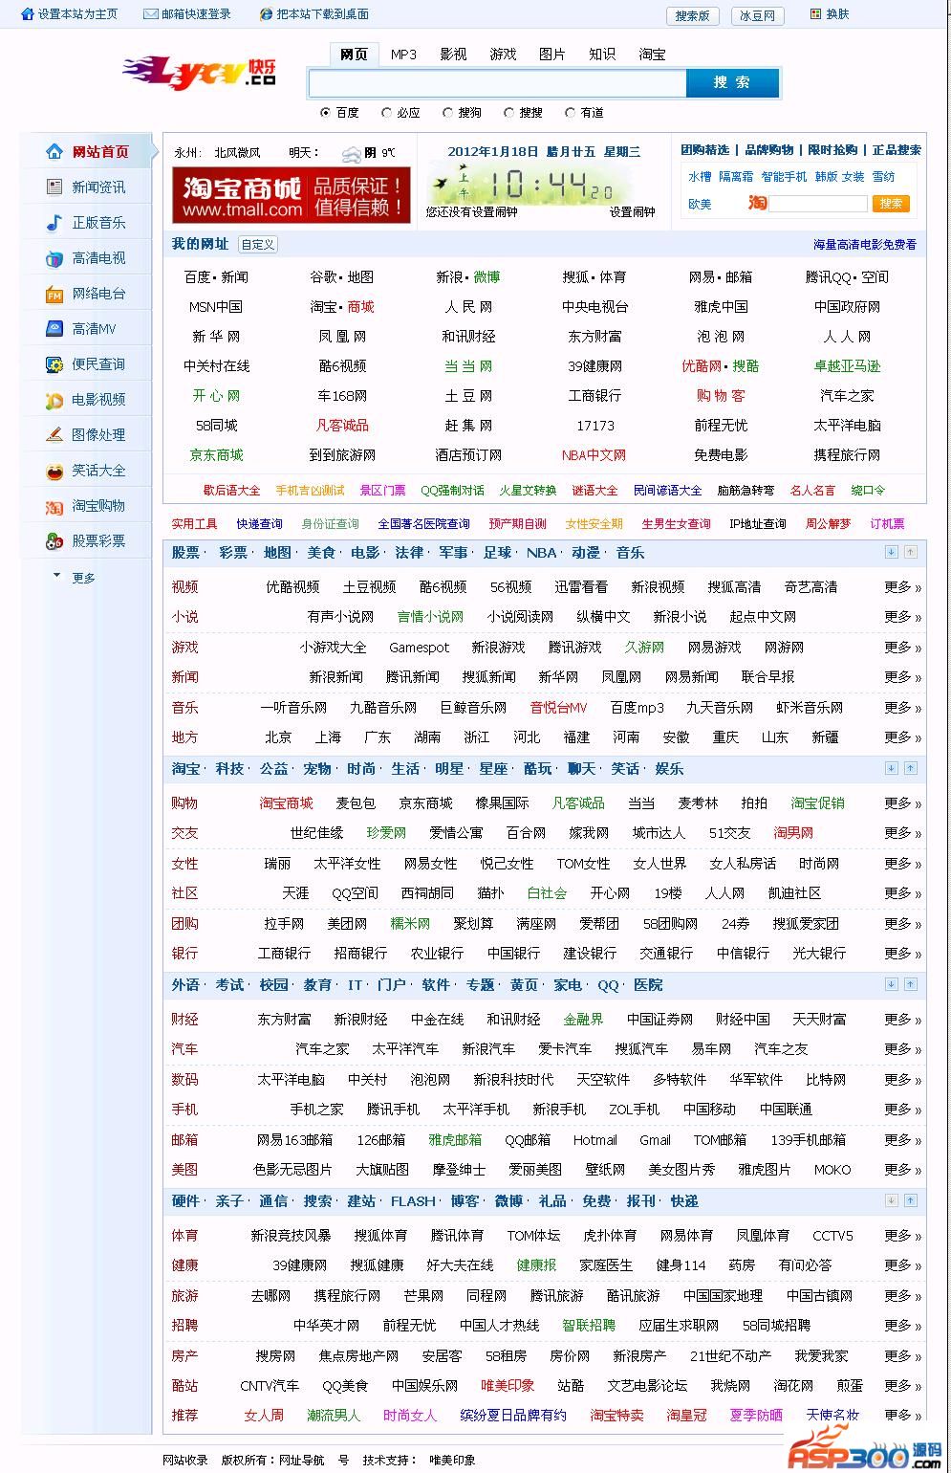Click the 图像处理 pencil icon
Image resolution: width=951 pixels, height=1473 pixels.
pyautogui.click(x=54, y=434)
